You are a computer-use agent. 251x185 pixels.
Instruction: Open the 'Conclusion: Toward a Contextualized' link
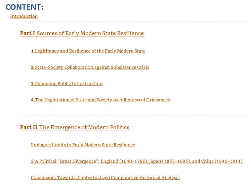point(105,177)
